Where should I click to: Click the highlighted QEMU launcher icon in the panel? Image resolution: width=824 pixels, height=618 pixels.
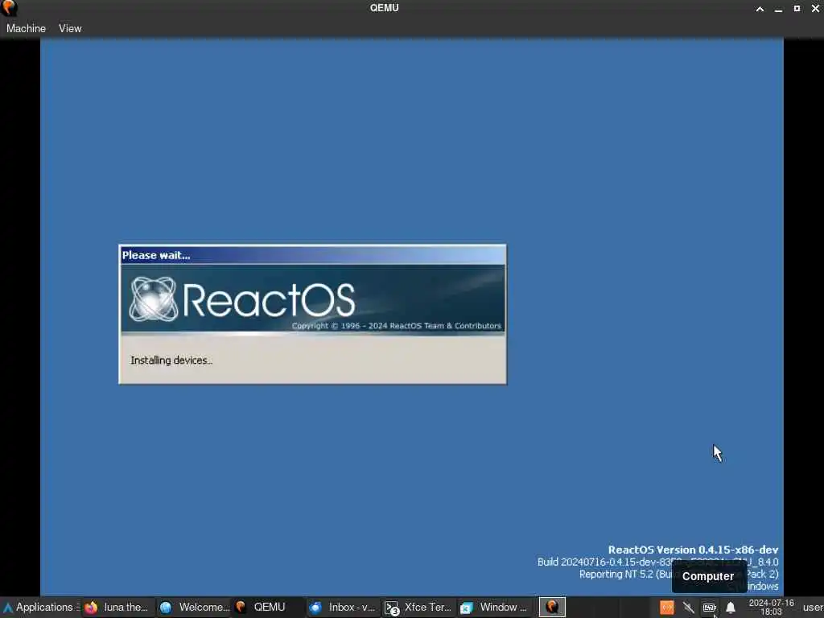552,608
